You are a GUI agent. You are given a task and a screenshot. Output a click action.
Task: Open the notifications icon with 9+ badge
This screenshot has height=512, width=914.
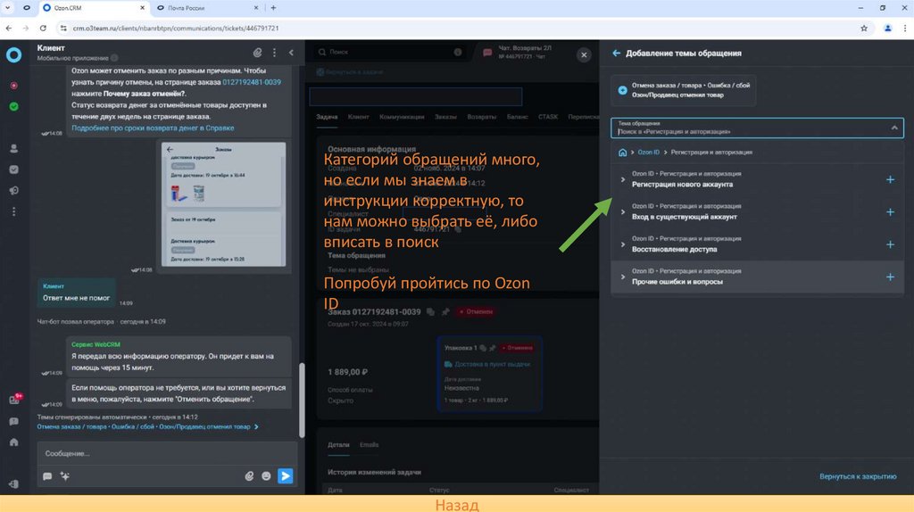[15, 399]
